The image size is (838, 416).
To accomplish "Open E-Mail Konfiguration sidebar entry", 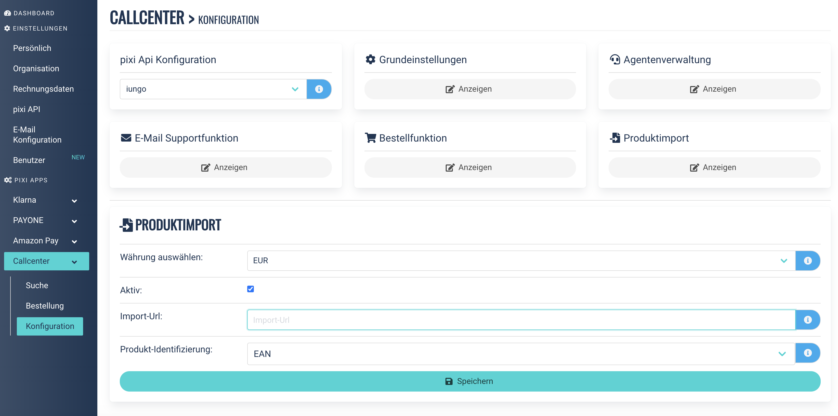I will point(37,134).
